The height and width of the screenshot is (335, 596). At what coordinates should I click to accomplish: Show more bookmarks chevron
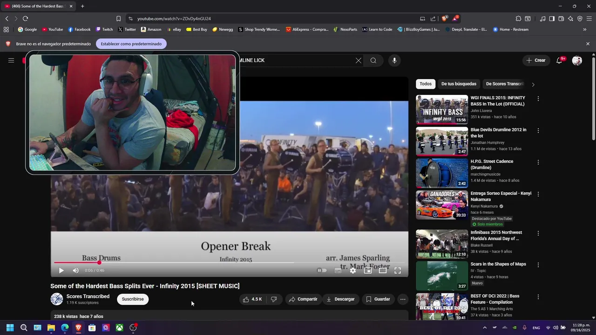pos(584,29)
